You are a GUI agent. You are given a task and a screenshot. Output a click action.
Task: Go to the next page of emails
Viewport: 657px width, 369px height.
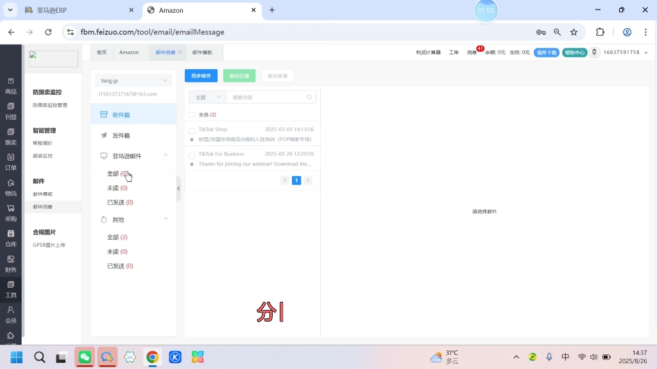tap(308, 180)
